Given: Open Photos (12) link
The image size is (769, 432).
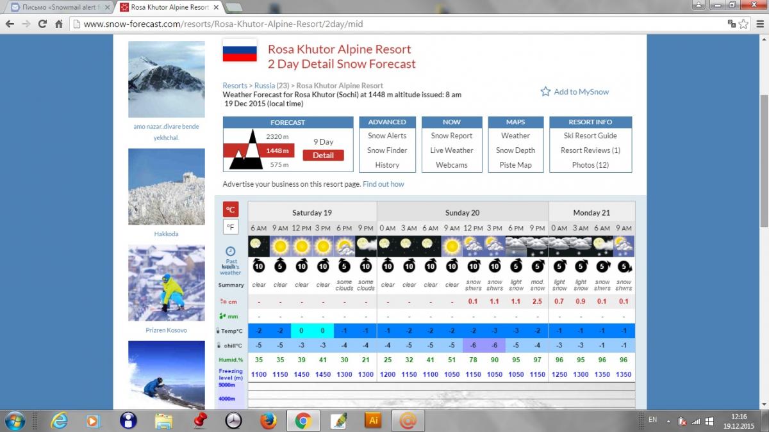Looking at the screenshot, I should (x=590, y=165).
